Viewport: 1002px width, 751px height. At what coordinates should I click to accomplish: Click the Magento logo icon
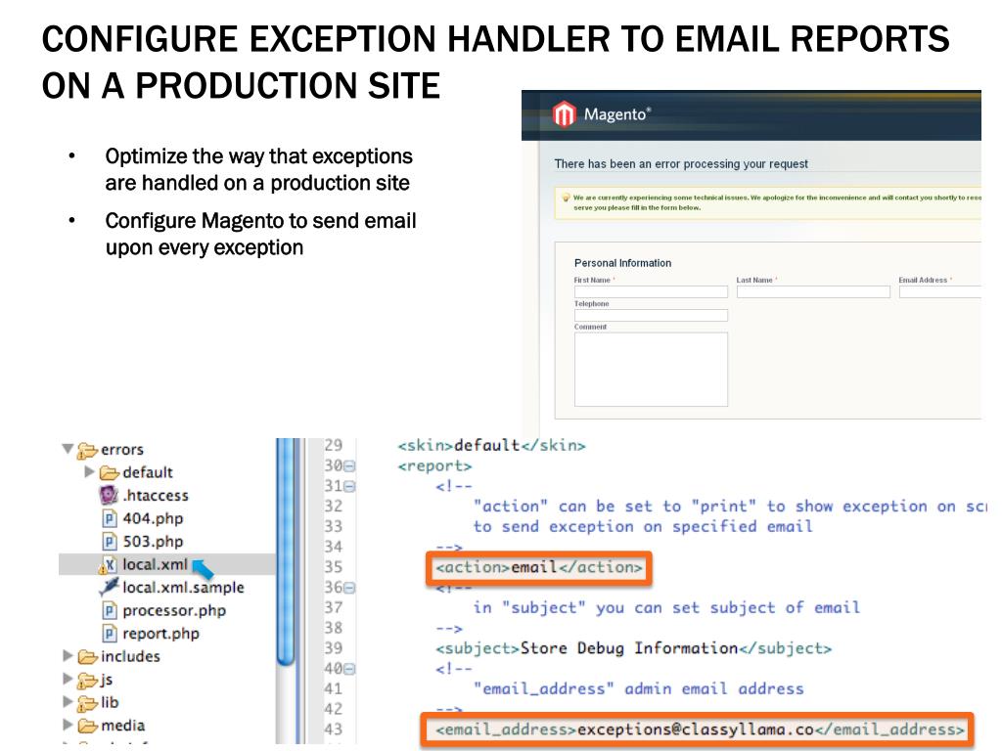[x=564, y=115]
